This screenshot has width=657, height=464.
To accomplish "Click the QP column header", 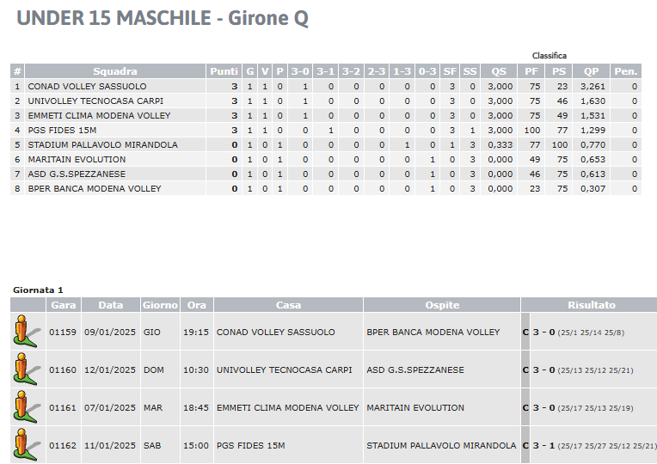I will click(x=592, y=71).
